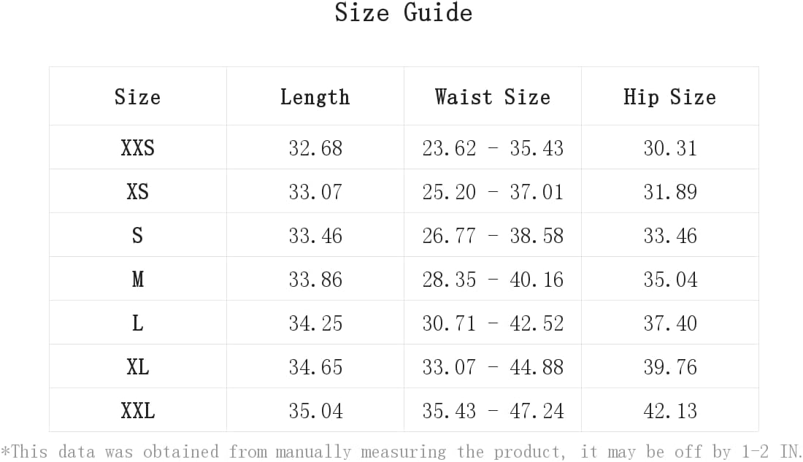Select the Size column header
Screen dimensions: 803x462
tap(137, 97)
